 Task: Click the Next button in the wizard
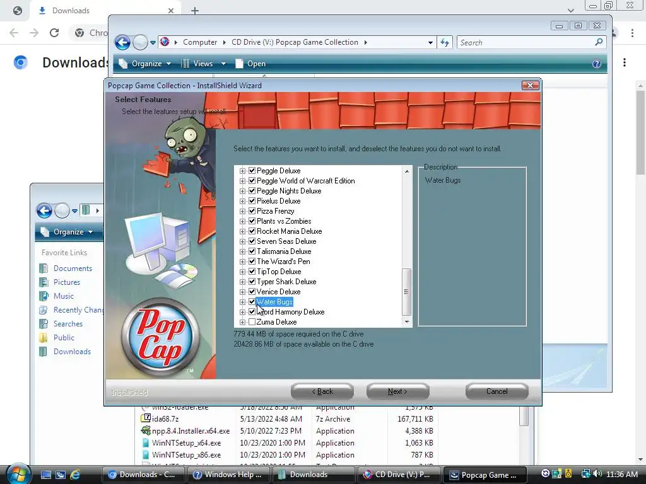tap(397, 391)
